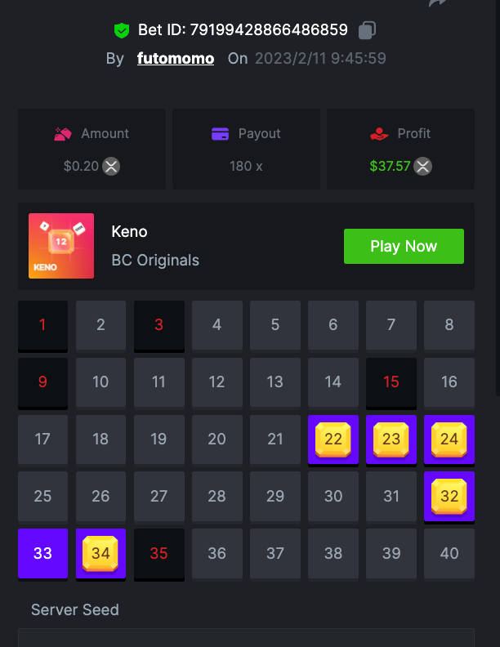Click the Keno game title text
The height and width of the screenshot is (647, 500).
pyautogui.click(x=129, y=232)
